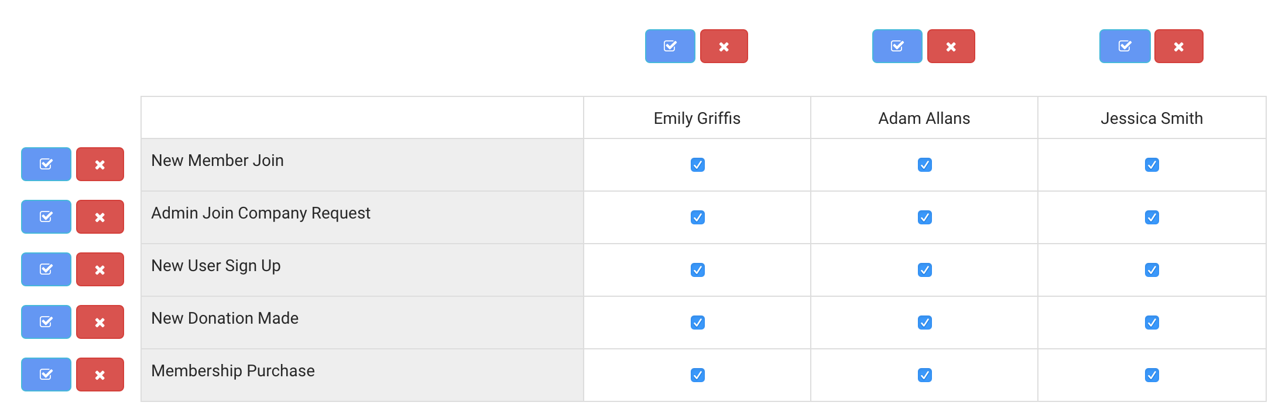The width and height of the screenshot is (1282, 416).
Task: Check all users for Membership Purchase row
Action: pyautogui.click(x=46, y=375)
